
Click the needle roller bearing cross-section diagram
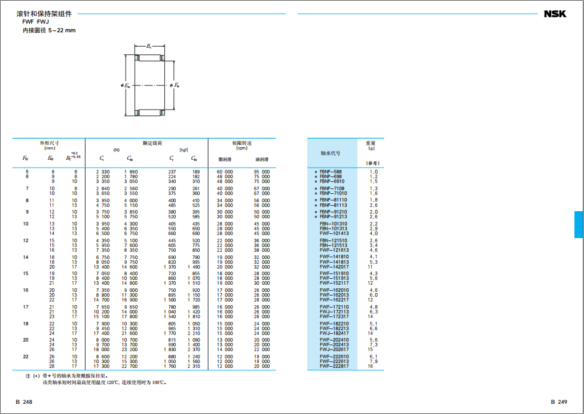point(149,85)
